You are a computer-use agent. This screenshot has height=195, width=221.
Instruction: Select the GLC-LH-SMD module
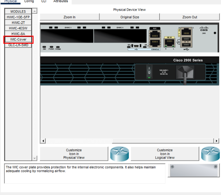pyautogui.click(x=18, y=45)
